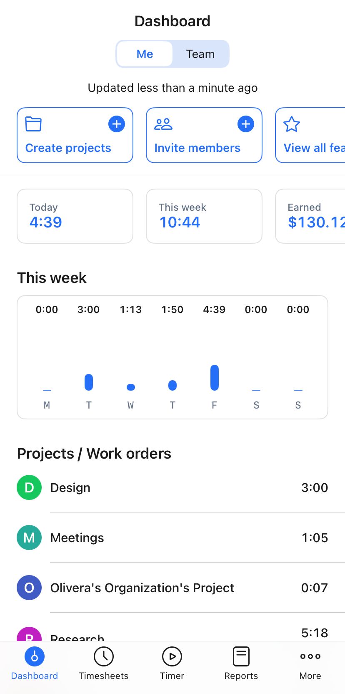This screenshot has height=694, width=345.
Task: Click the star icon on View all features
Action: pos(292,124)
